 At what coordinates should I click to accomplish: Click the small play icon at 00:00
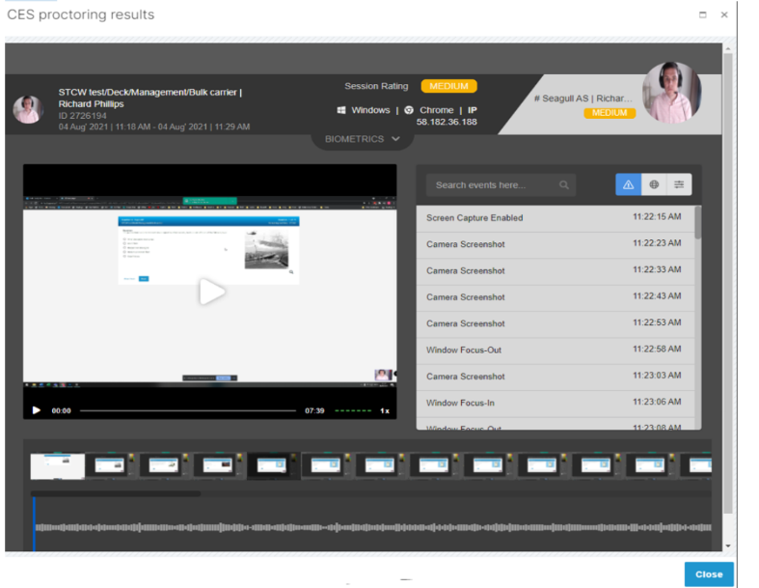tap(36, 410)
